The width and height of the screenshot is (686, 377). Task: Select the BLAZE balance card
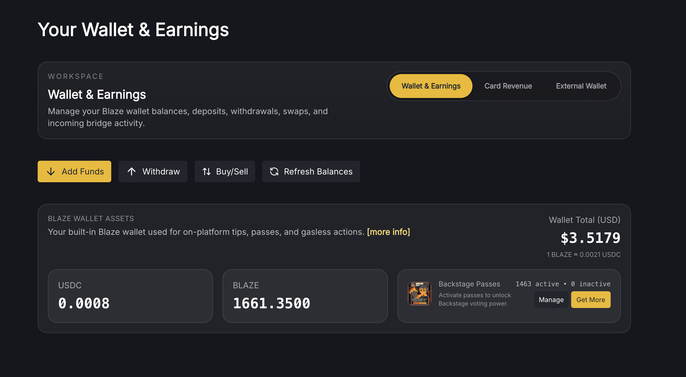coord(305,296)
